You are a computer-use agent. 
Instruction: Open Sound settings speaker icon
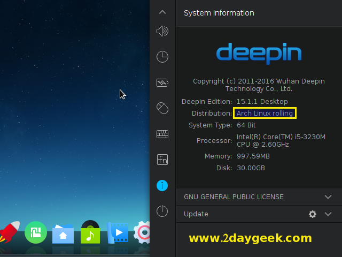162,31
